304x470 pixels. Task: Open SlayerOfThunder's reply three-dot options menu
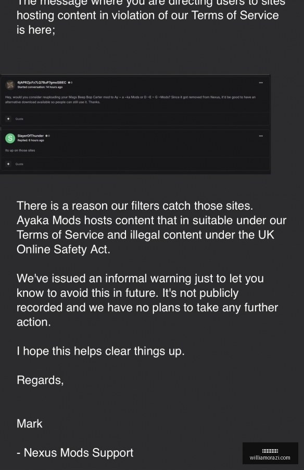[x=261, y=136]
